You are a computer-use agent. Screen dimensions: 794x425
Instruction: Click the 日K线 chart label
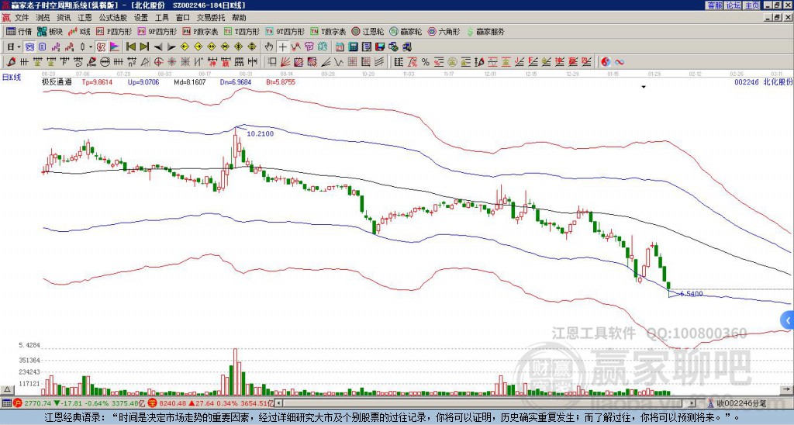tap(12, 78)
